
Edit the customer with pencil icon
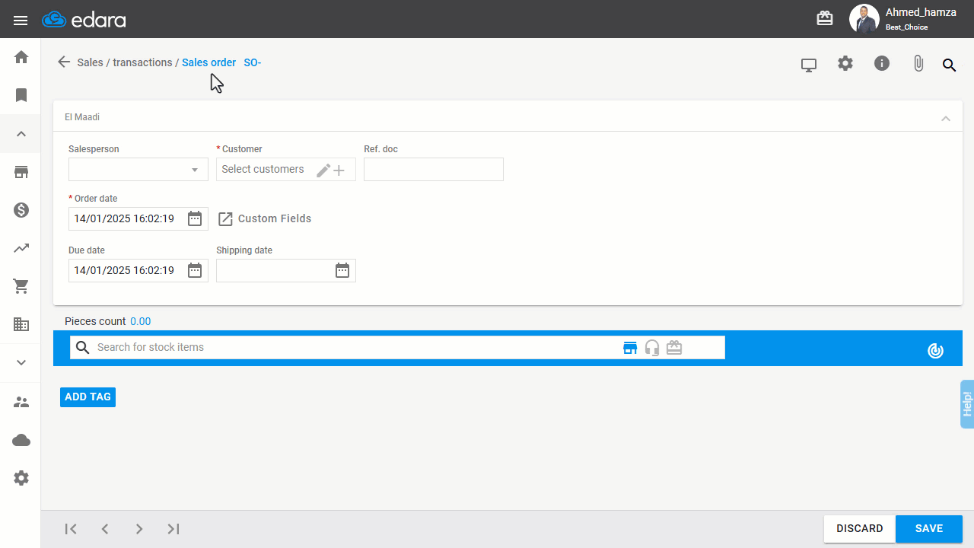[x=323, y=170]
